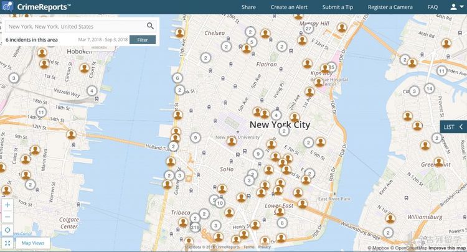Click the locate-me circle icon

(x=7, y=230)
